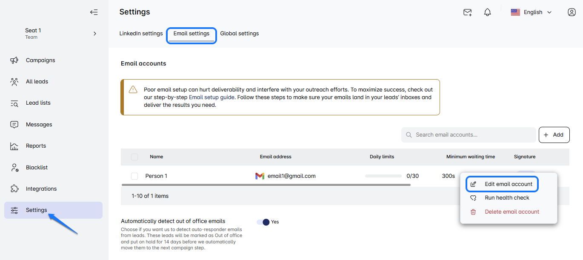Open the Reports chart icon
The width and height of the screenshot is (583, 260).
pos(14,146)
